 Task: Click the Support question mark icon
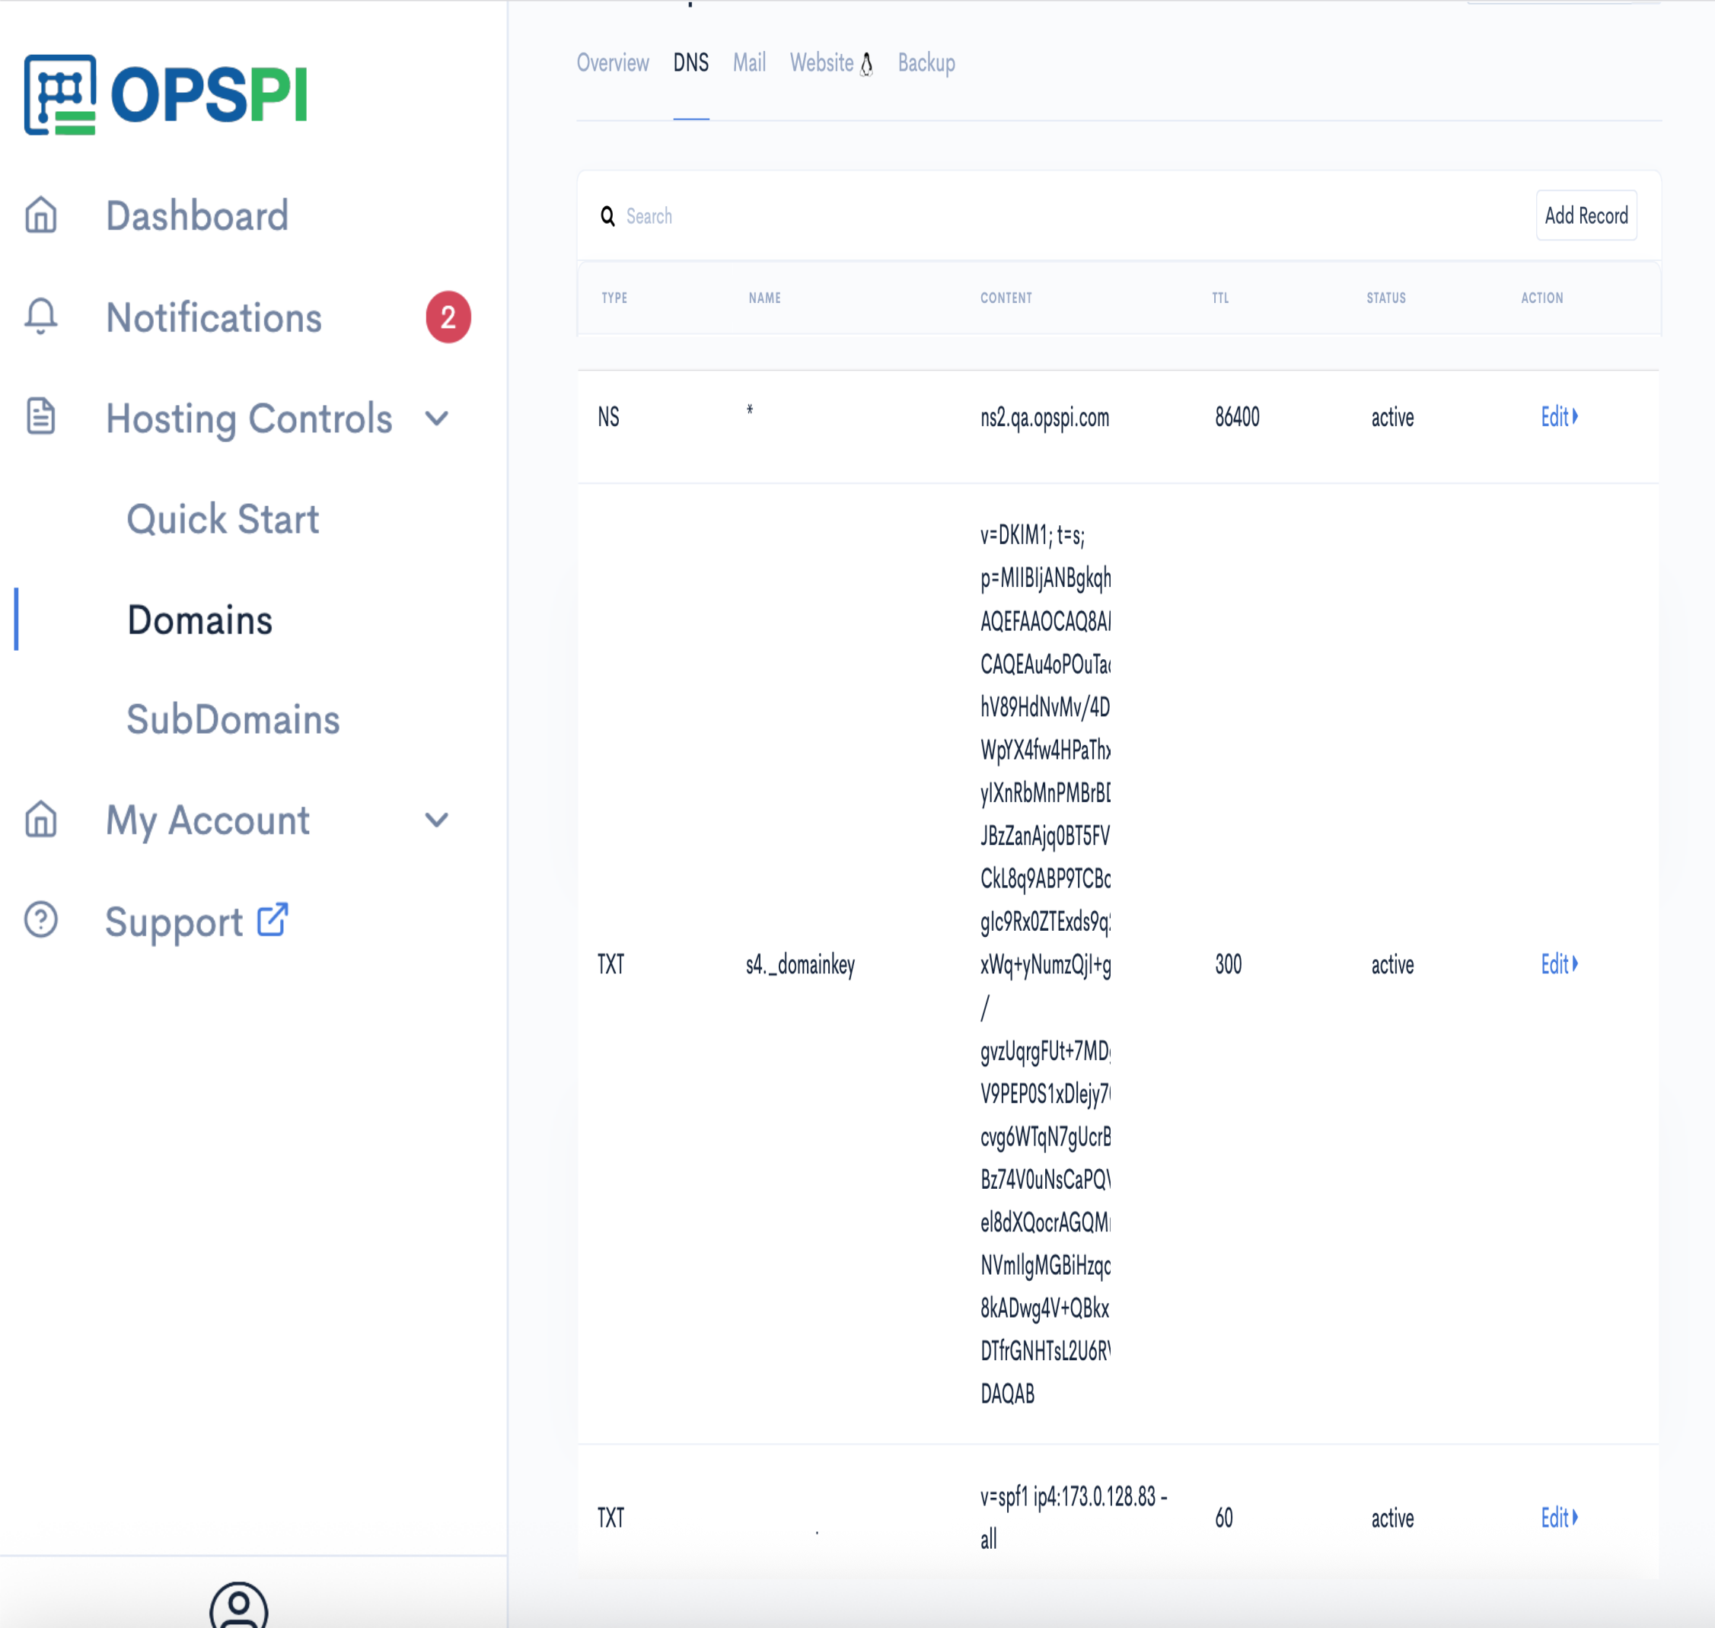tap(40, 922)
